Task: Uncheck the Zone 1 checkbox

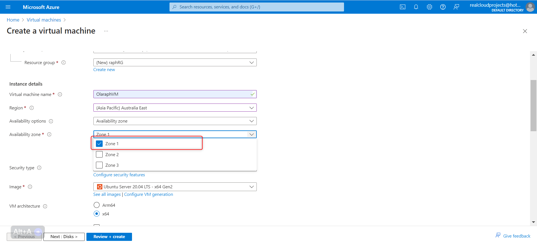Action: coord(99,144)
